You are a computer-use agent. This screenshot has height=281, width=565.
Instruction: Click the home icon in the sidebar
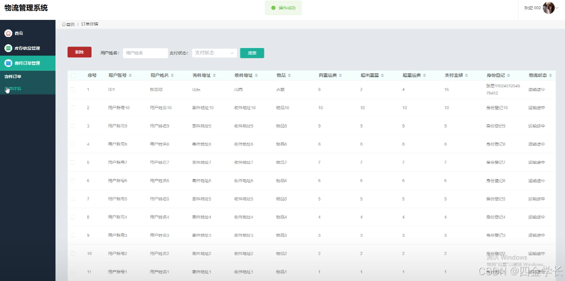8,33
